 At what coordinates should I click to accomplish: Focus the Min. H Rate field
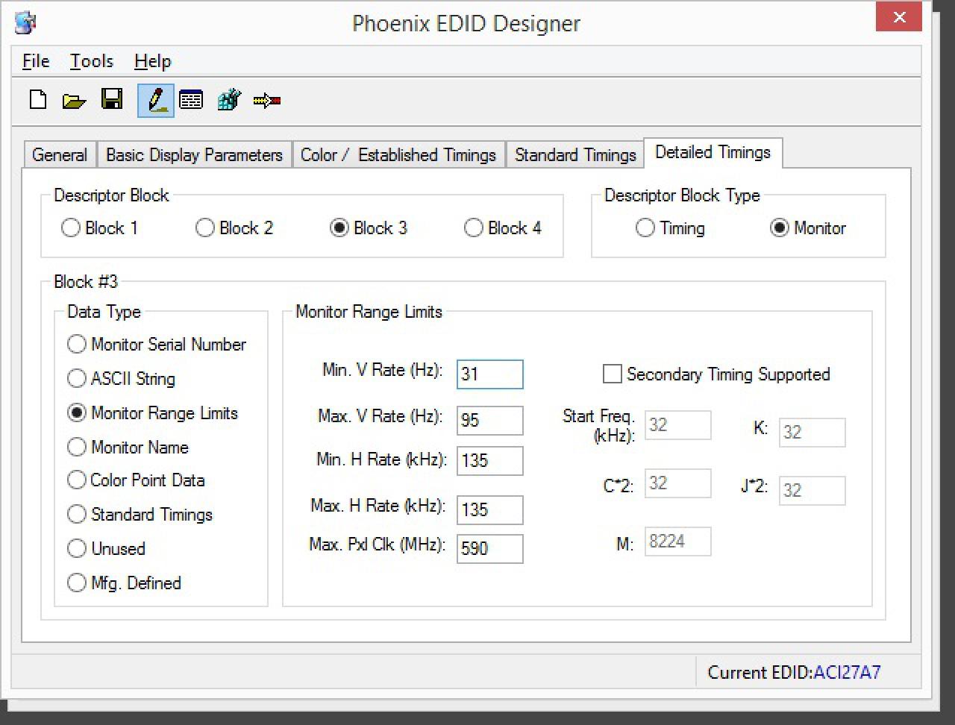[489, 460]
